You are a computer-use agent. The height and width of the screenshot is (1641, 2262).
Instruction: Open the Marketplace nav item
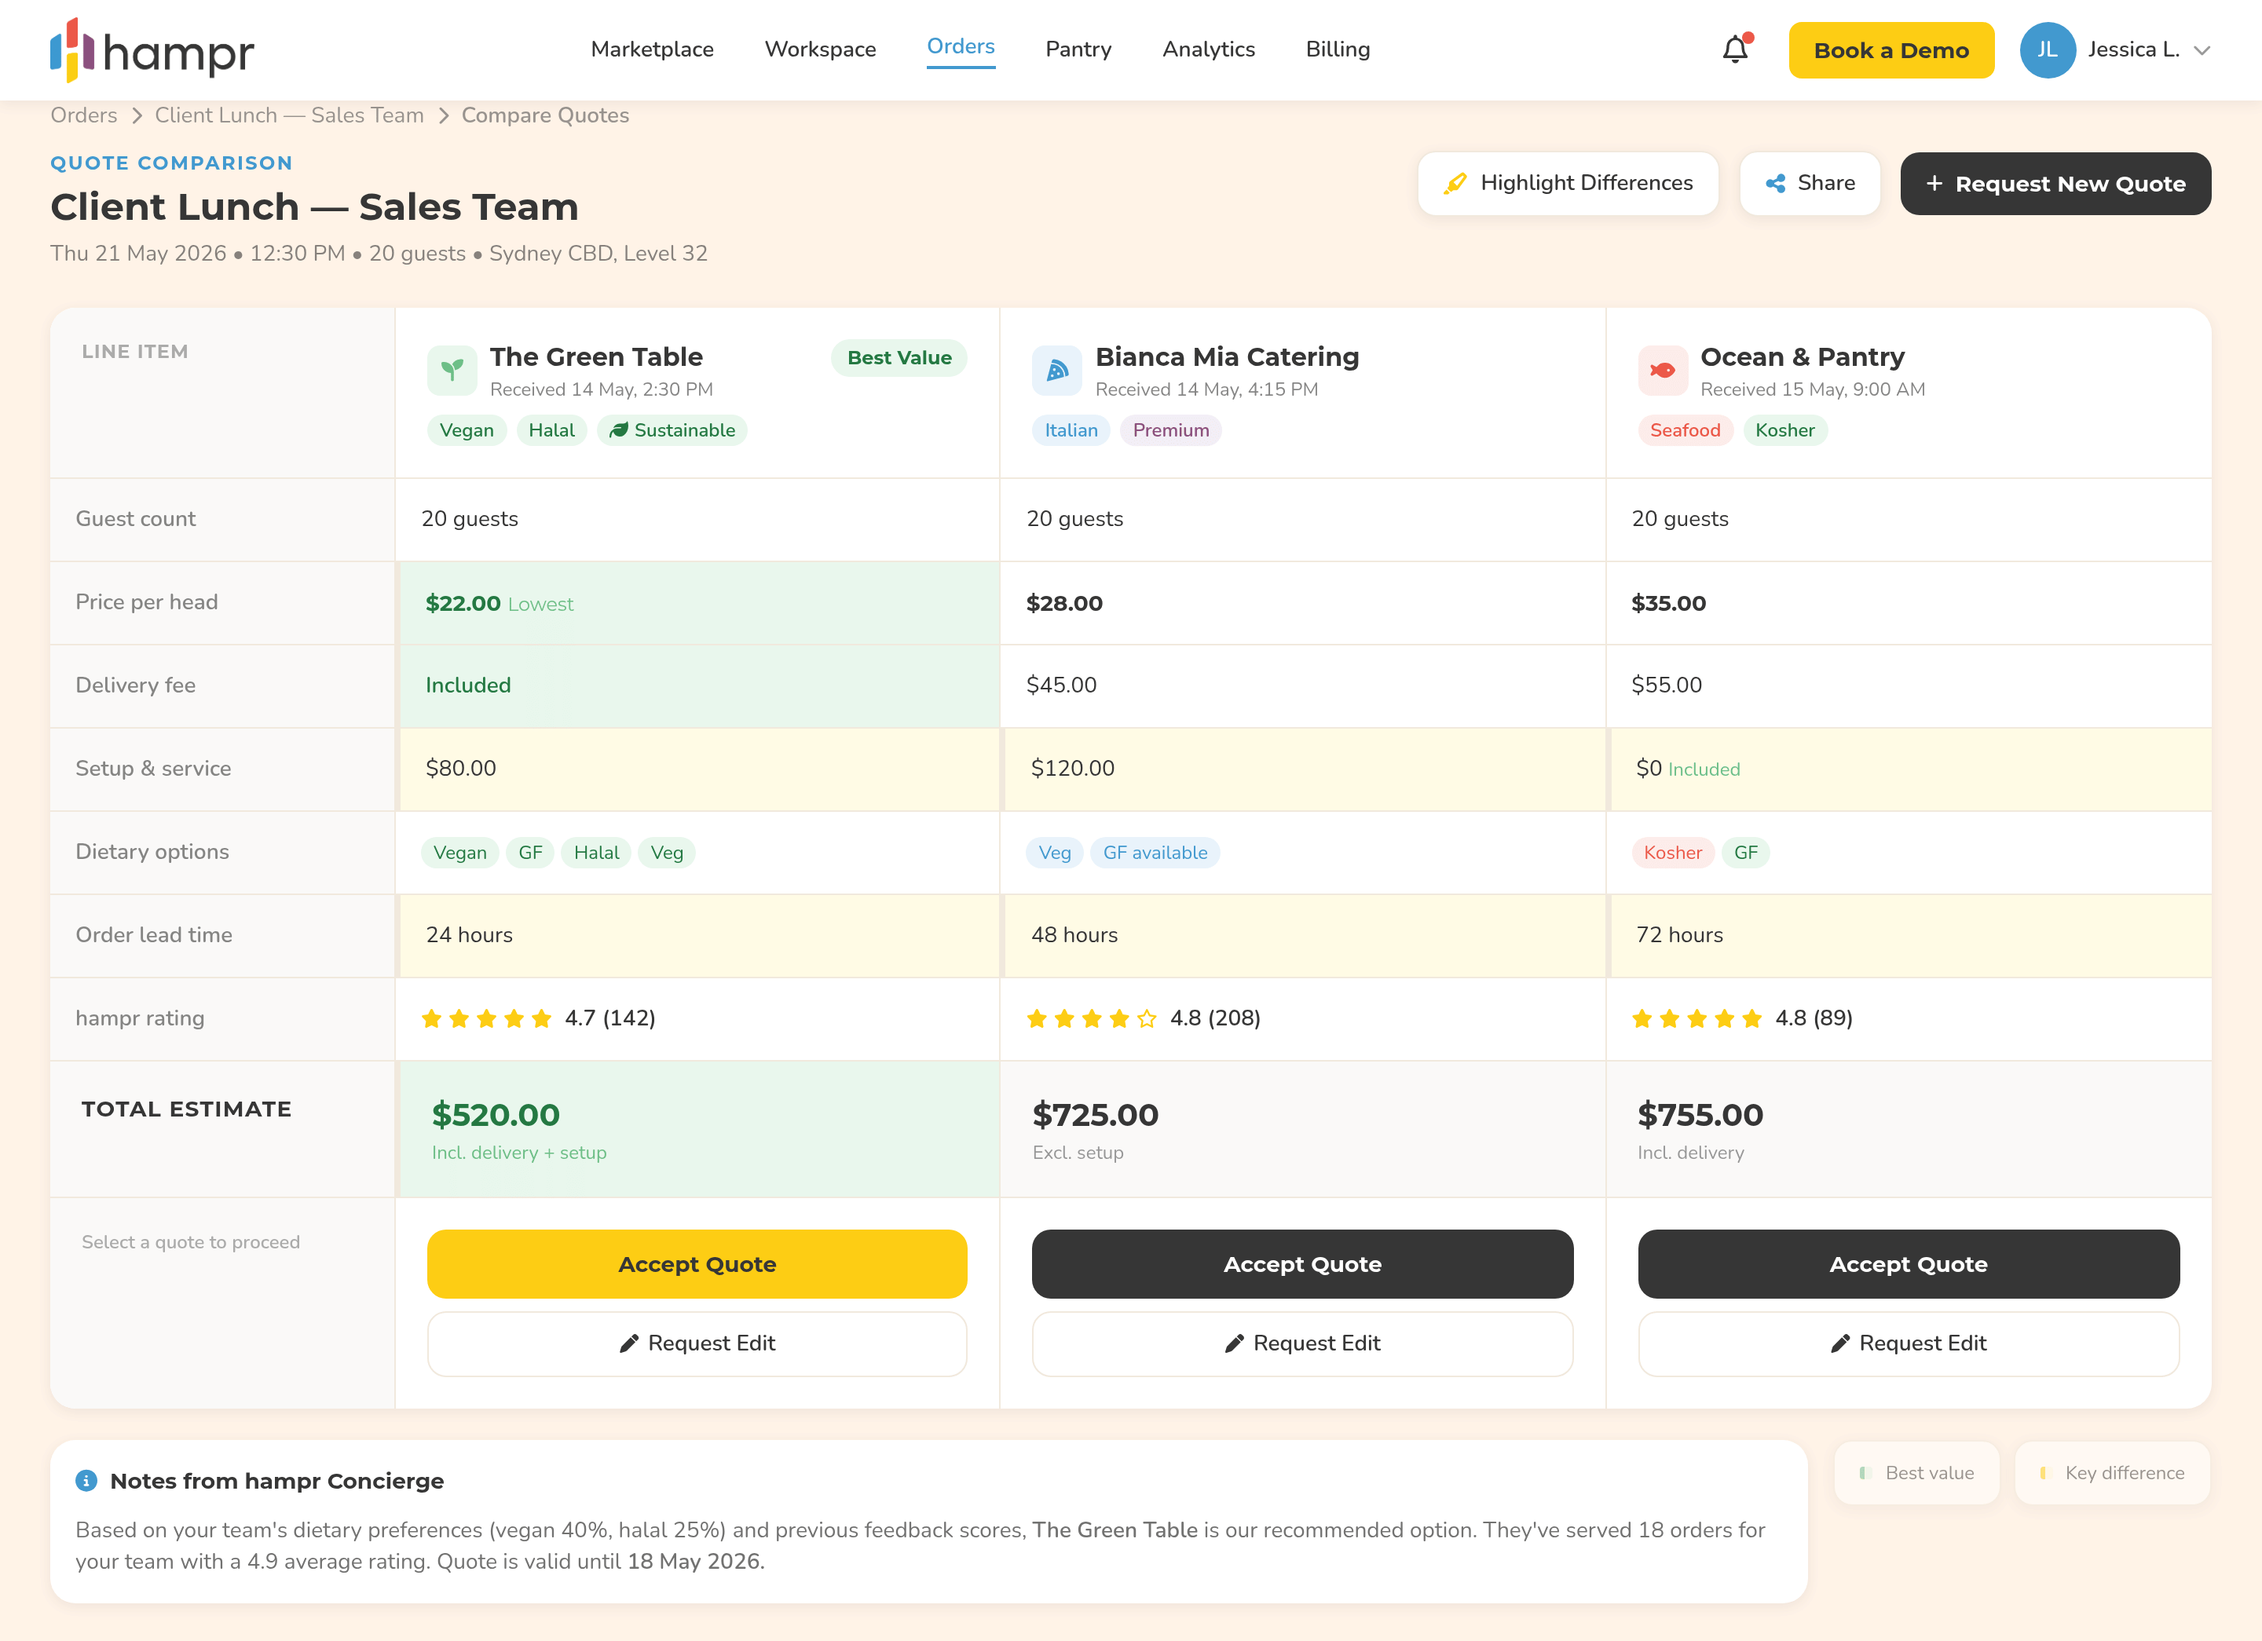[x=652, y=49]
